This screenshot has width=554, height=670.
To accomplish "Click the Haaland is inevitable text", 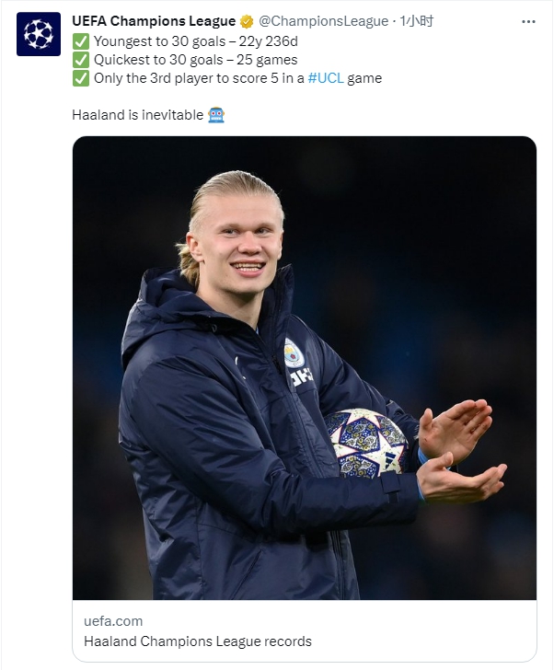I will [x=138, y=115].
